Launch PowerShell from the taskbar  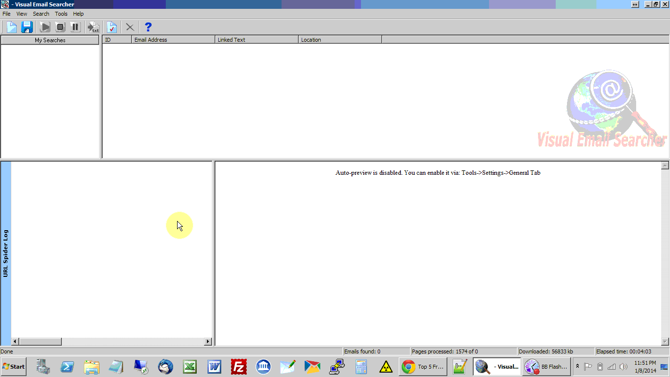[x=67, y=367]
